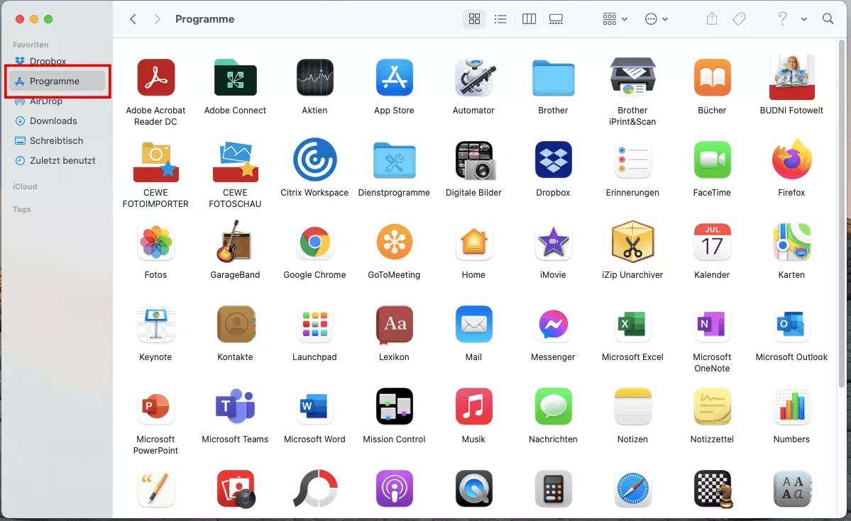
Task: Open the Aktien stocks app
Action: click(x=315, y=77)
